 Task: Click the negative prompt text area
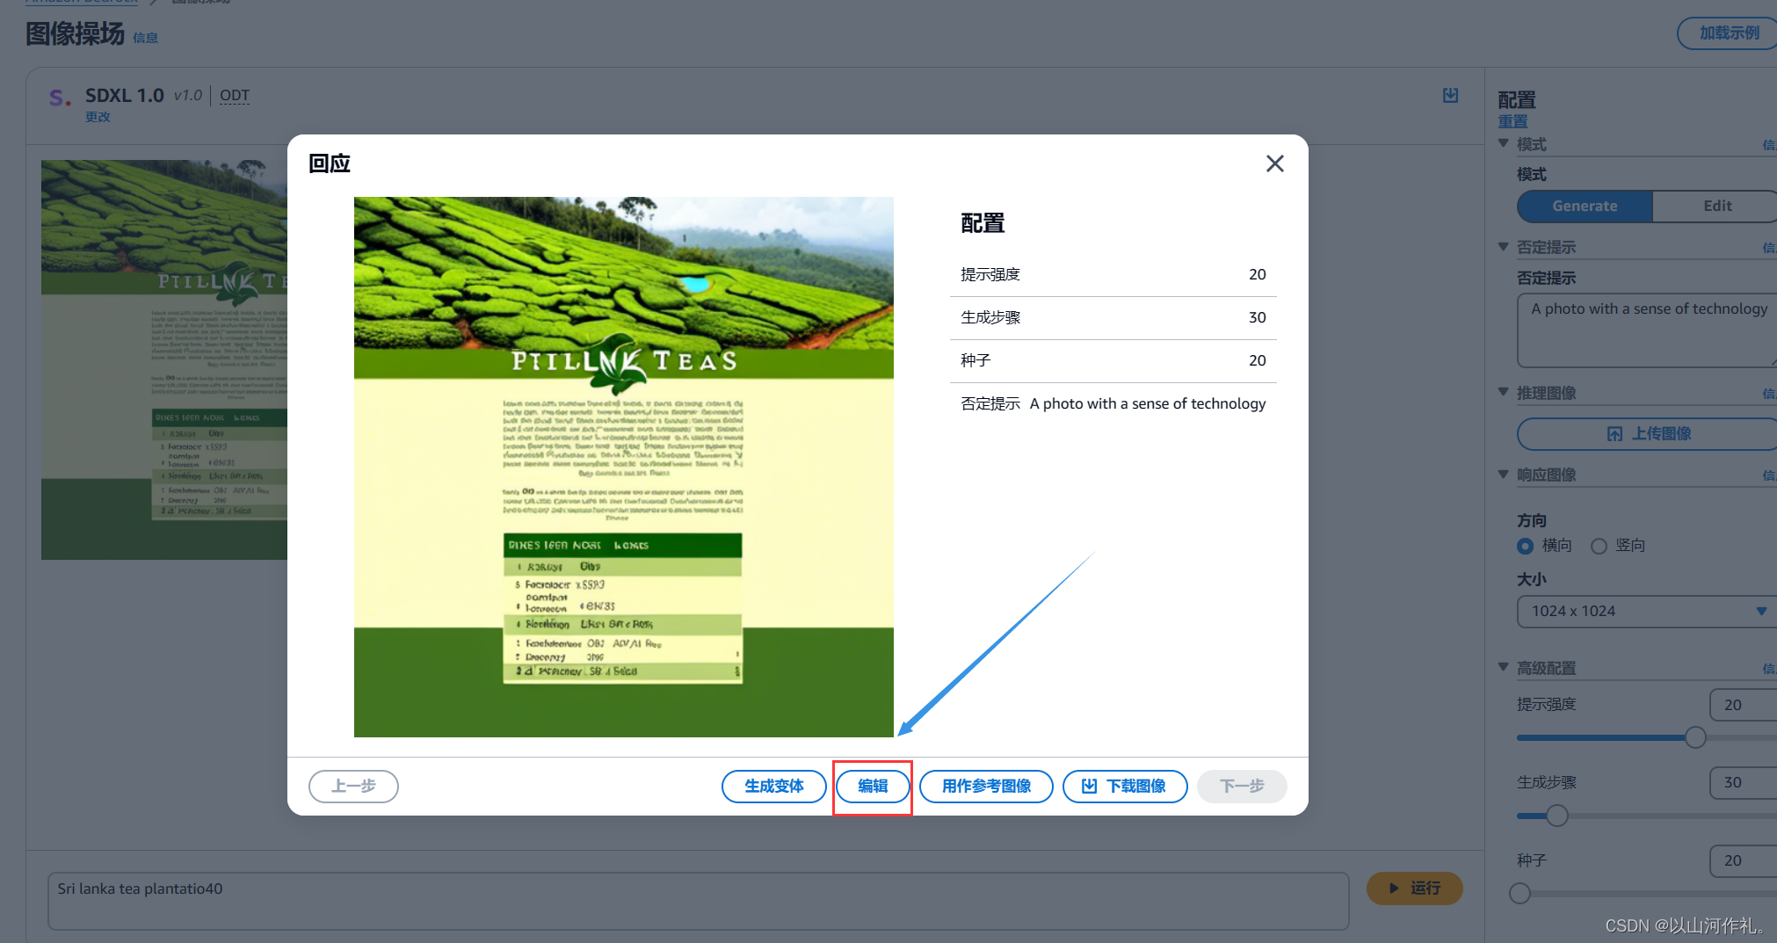click(x=1647, y=330)
